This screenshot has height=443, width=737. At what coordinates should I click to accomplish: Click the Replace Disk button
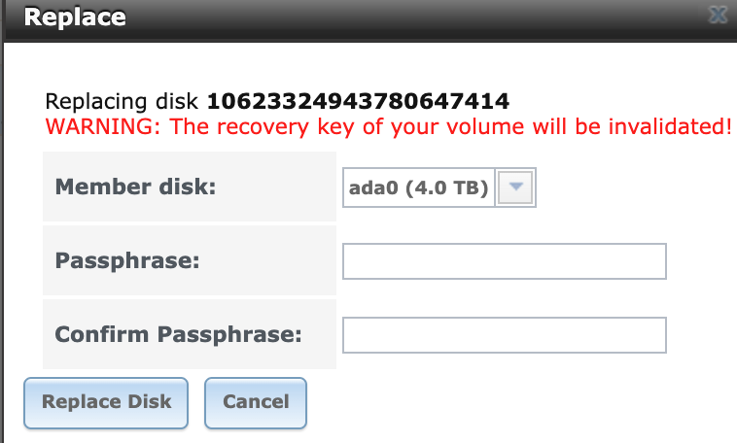[106, 403]
